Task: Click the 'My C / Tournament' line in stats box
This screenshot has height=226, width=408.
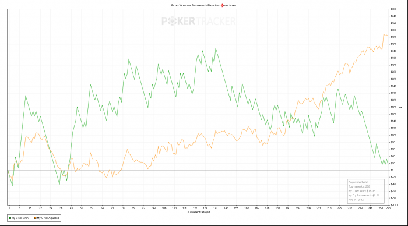Action: pos(364,195)
